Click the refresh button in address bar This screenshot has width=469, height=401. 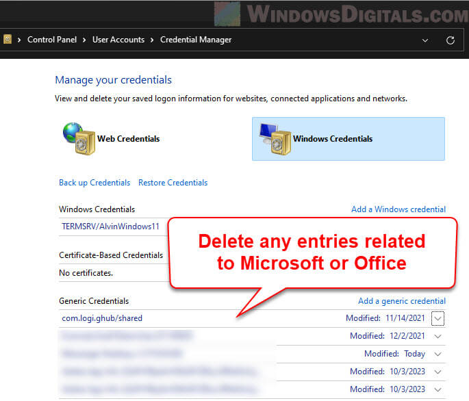(x=450, y=40)
